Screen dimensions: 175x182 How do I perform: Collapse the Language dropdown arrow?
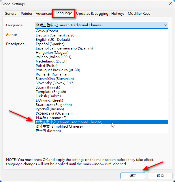click(165, 25)
